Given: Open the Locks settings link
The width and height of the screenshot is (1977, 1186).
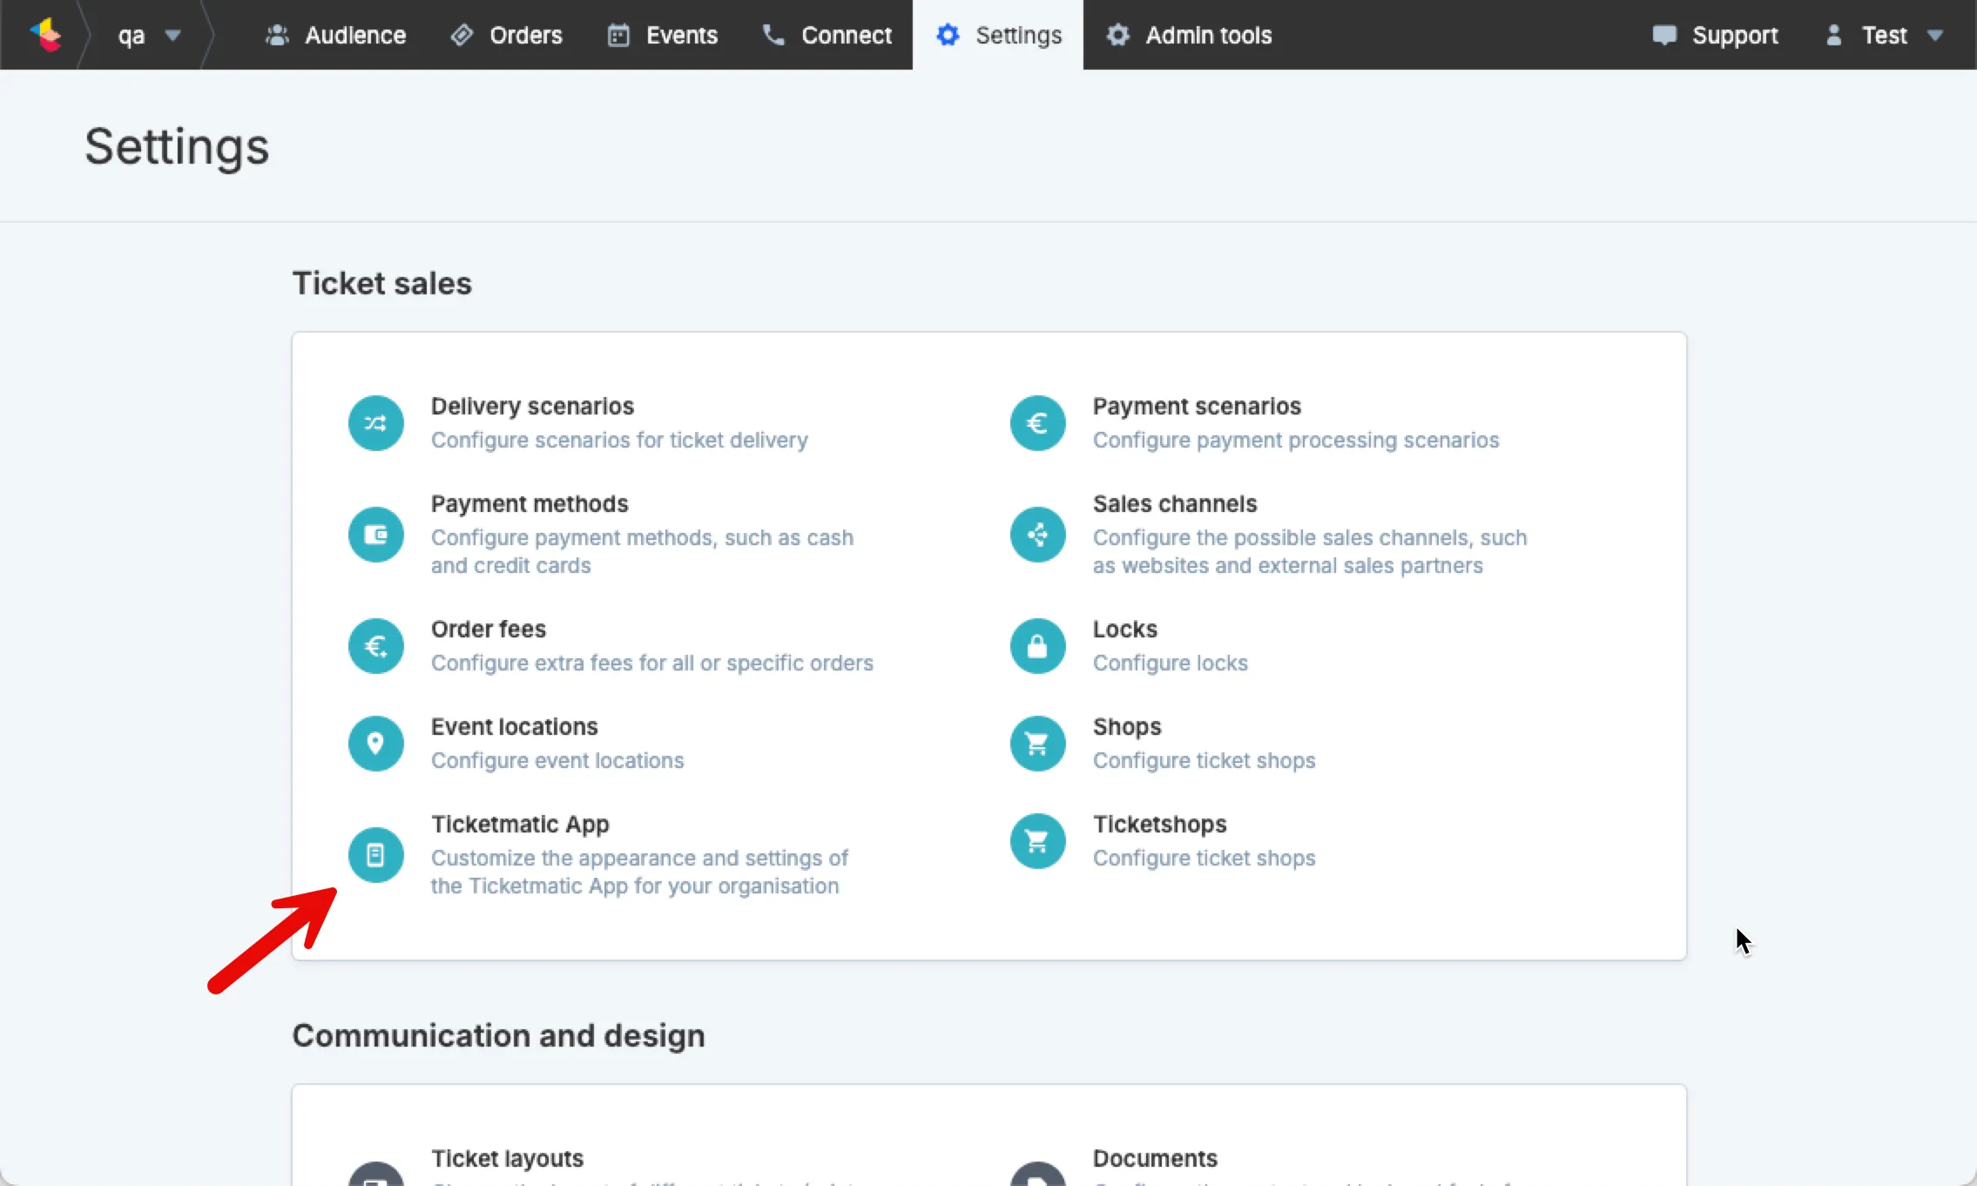Looking at the screenshot, I should [x=1125, y=630].
